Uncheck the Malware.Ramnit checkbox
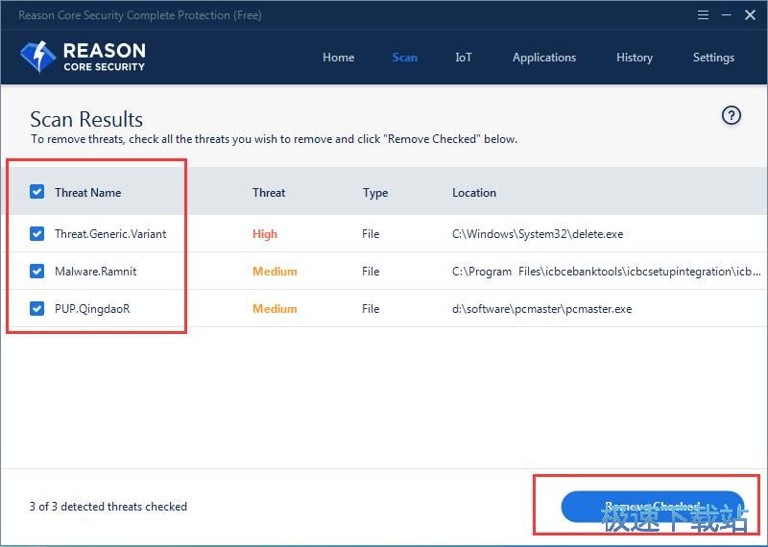Screen dimensions: 768x547 click(x=37, y=271)
